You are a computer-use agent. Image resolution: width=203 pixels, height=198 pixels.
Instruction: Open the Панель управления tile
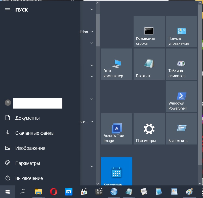pyautogui.click(x=182, y=32)
